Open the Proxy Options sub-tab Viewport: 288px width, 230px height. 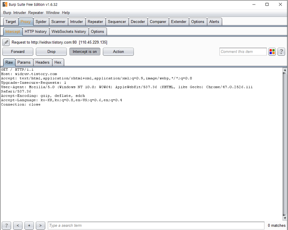click(98, 32)
